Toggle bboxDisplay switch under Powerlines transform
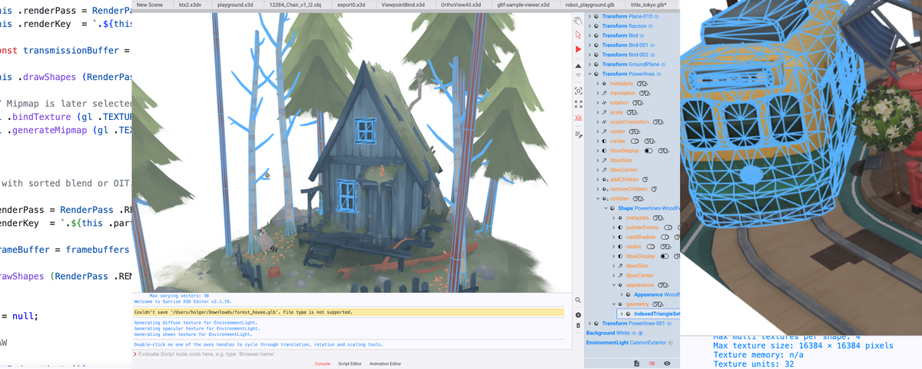Screen dimensions: 922x369 pyautogui.click(x=648, y=151)
